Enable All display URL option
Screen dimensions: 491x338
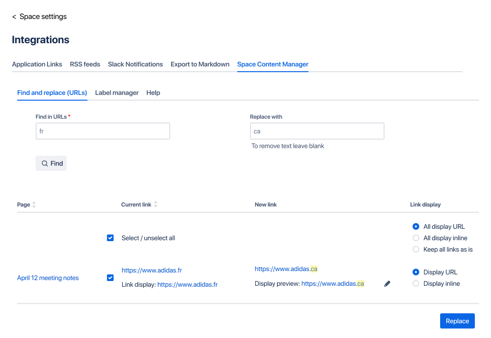click(x=416, y=226)
